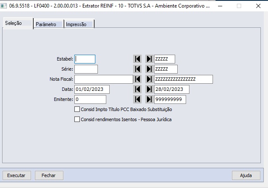The width and height of the screenshot is (268, 188).
Task: Click the Série: label
Action: [x=67, y=69]
